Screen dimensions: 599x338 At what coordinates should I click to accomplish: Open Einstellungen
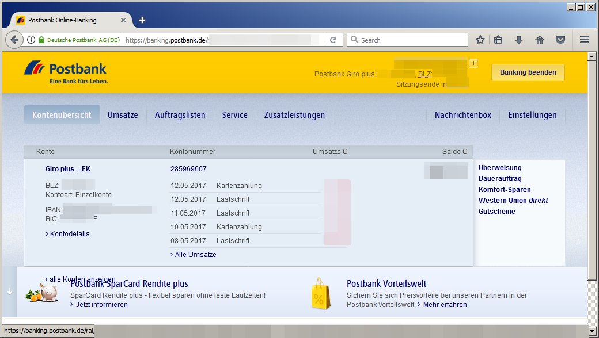[532, 115]
